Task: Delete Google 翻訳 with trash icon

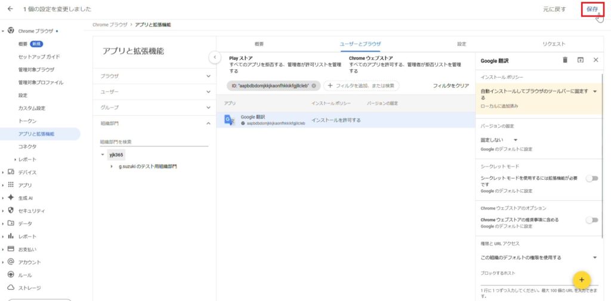Action: point(565,60)
